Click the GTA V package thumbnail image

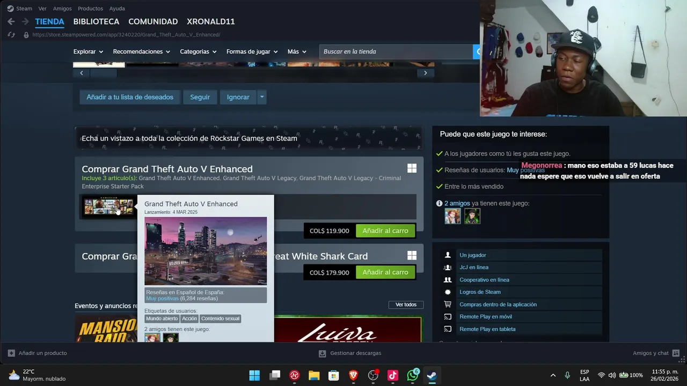pos(108,206)
